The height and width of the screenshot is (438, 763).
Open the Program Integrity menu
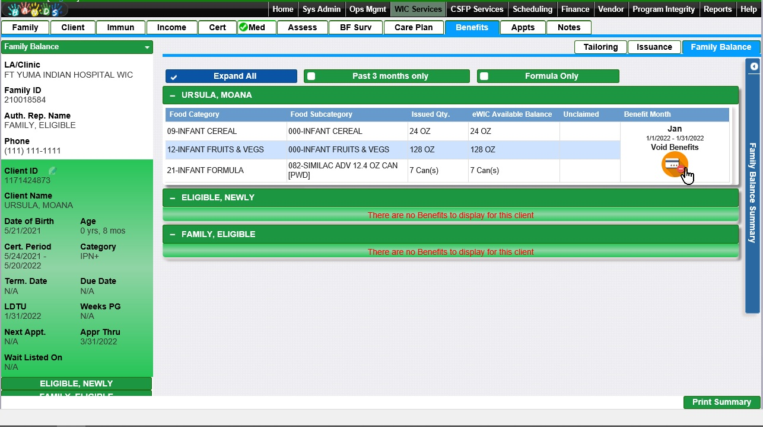(x=663, y=9)
